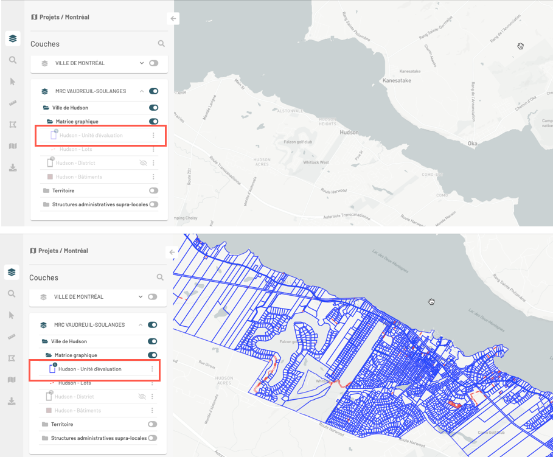Turn on the Territoire switch in the lower screenshot
Image resolution: width=553 pixels, height=457 pixels.
point(152,424)
